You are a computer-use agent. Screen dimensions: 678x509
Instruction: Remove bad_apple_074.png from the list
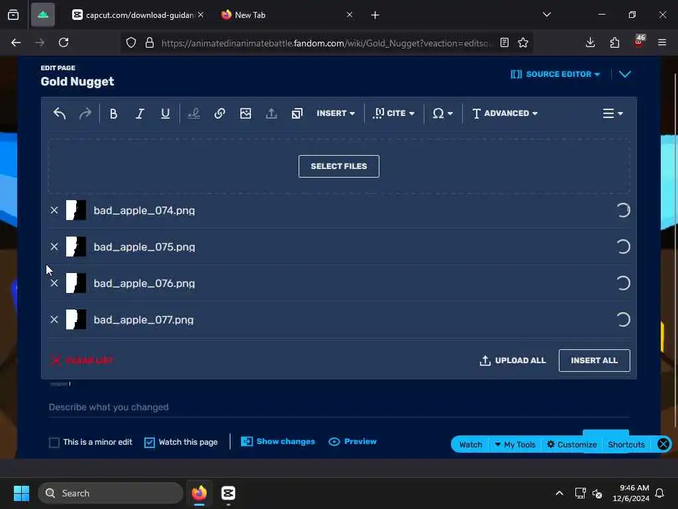click(54, 210)
